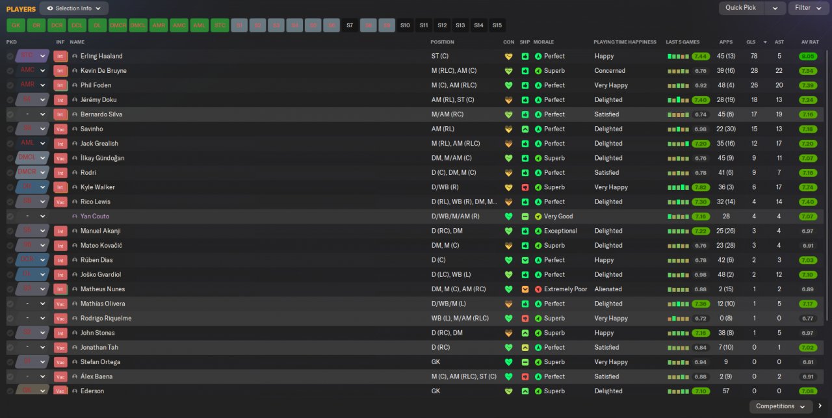Click the Quick Pick button
This screenshot has height=418, width=832.
click(741, 8)
